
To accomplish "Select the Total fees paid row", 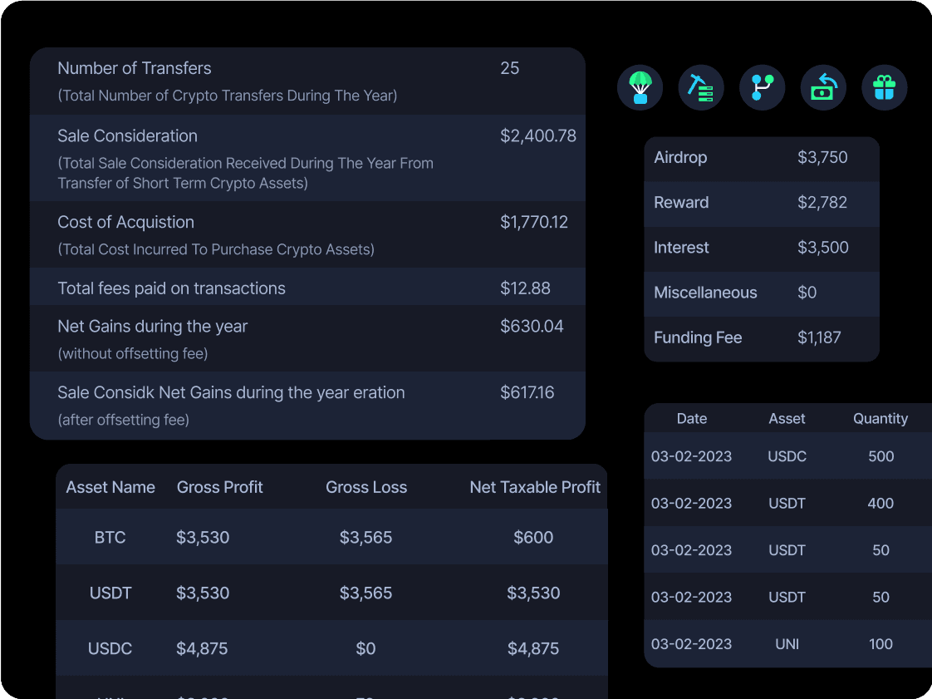I will (x=307, y=288).
